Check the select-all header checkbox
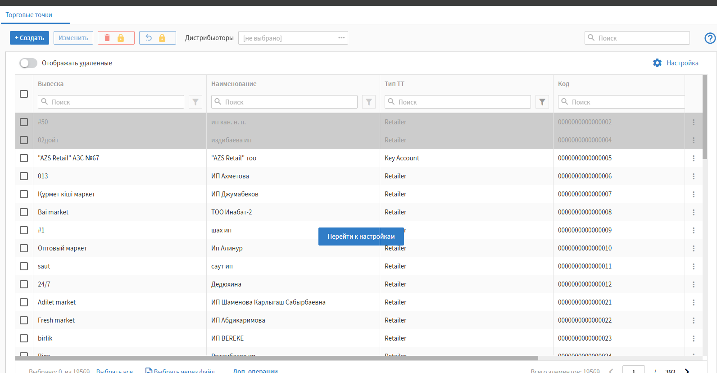This screenshot has height=373, width=717. pyautogui.click(x=24, y=94)
